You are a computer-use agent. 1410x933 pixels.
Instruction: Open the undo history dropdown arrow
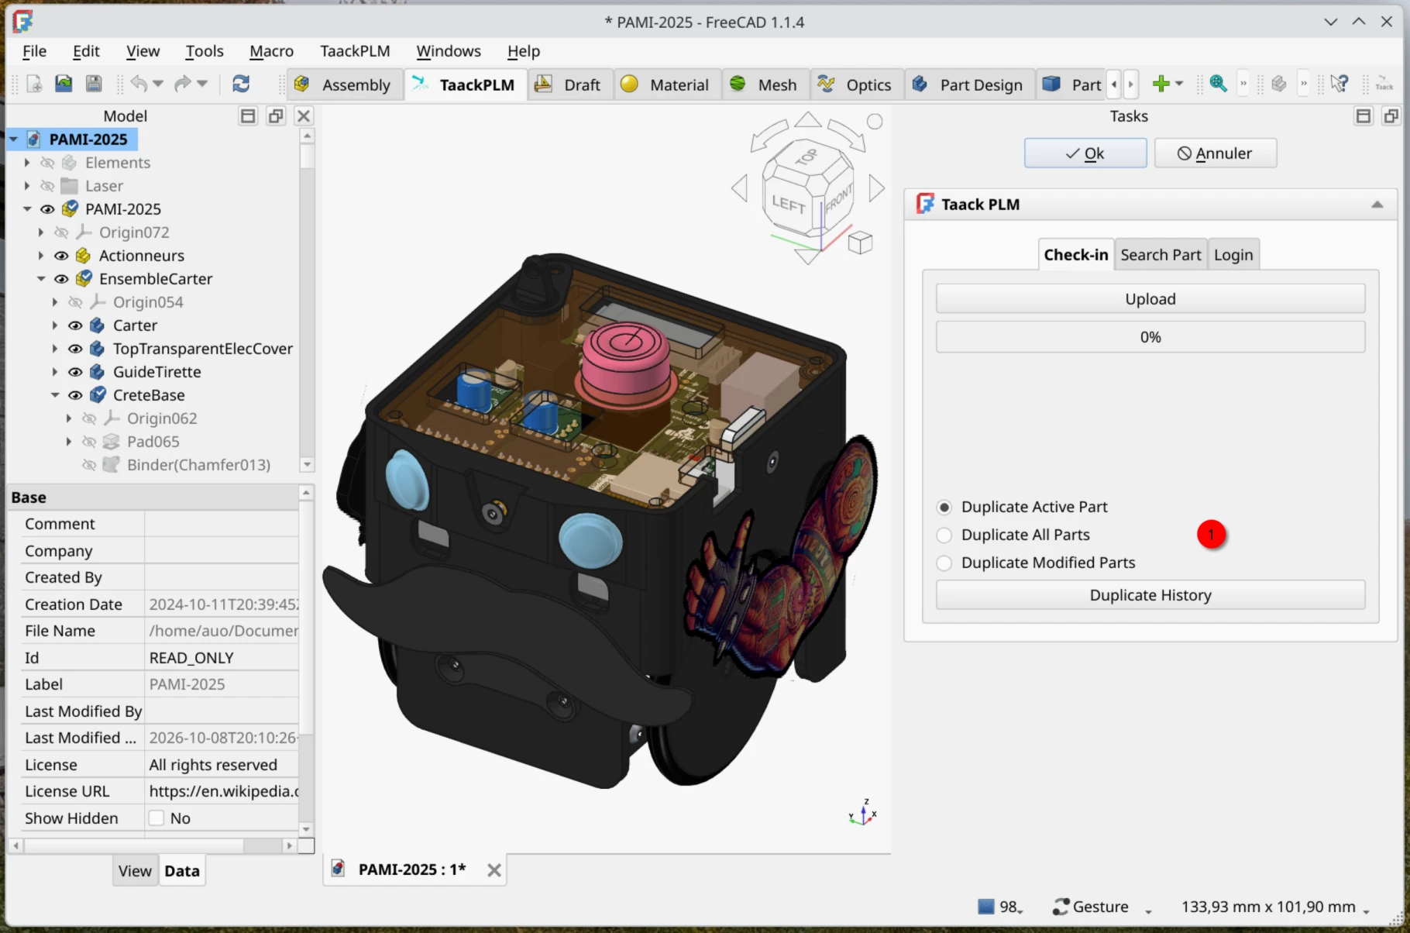pos(158,84)
